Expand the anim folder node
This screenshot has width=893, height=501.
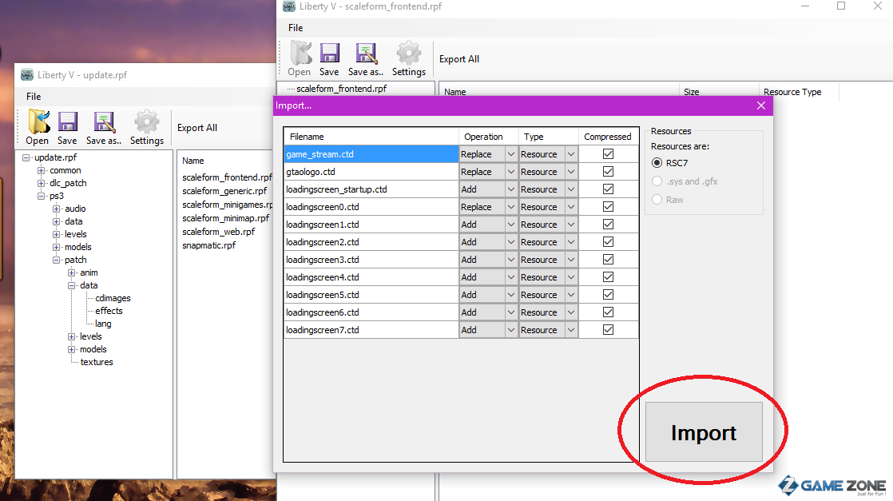(72, 273)
